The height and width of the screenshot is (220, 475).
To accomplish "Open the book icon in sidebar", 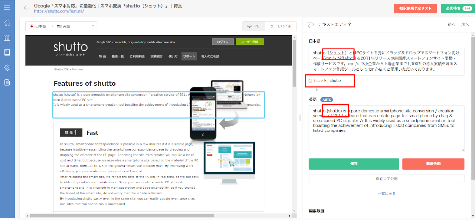I will click(x=7, y=53).
